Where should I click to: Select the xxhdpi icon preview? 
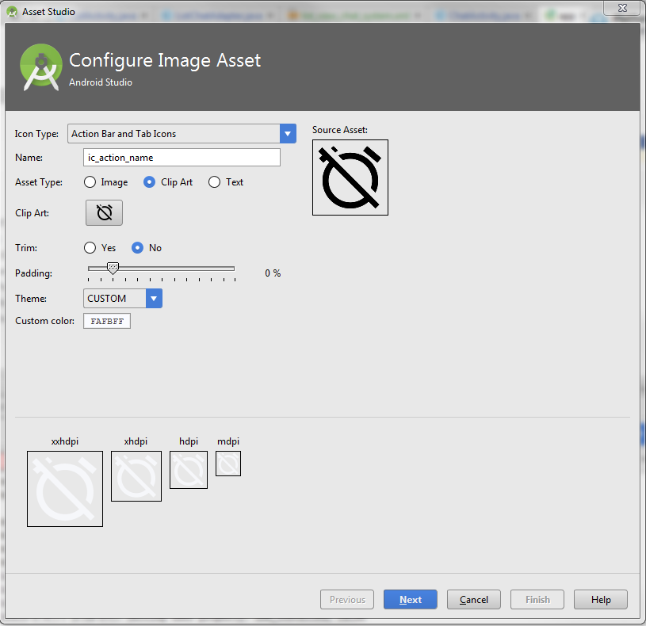pyautogui.click(x=64, y=488)
